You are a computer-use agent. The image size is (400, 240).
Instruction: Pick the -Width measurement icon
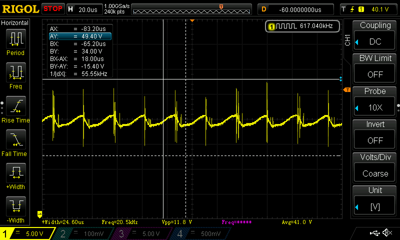tap(15, 206)
